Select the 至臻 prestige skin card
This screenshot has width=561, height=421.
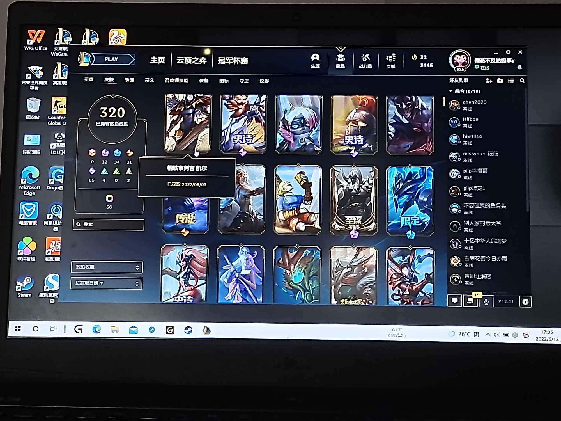pyautogui.click(x=354, y=201)
